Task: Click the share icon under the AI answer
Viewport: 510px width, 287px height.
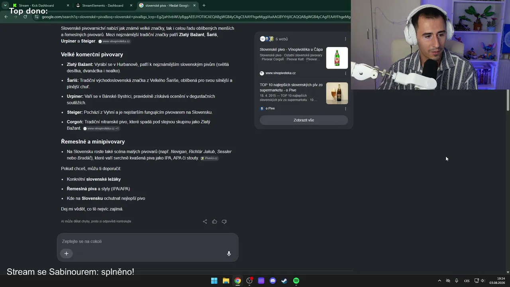Action: [205, 222]
